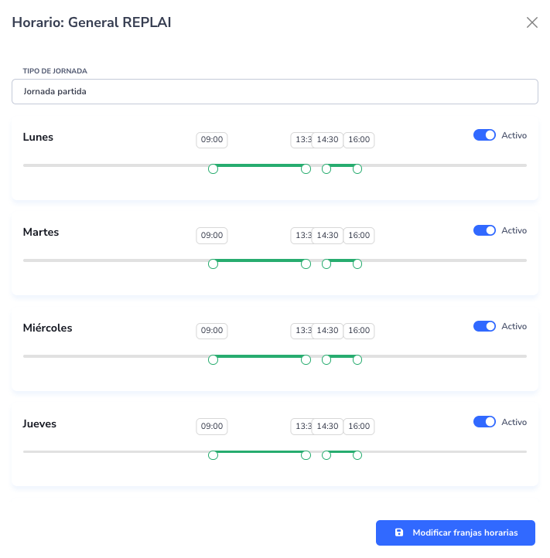Click the Miércoles 14:30 time label
Viewport: 550px width, 558px height.
(x=328, y=331)
